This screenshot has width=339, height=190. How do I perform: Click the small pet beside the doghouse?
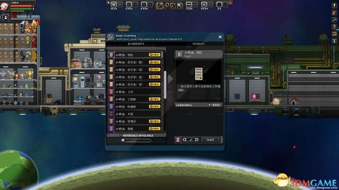point(276,101)
